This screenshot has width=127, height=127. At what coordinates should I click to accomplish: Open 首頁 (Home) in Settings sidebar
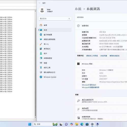point(55,25)
